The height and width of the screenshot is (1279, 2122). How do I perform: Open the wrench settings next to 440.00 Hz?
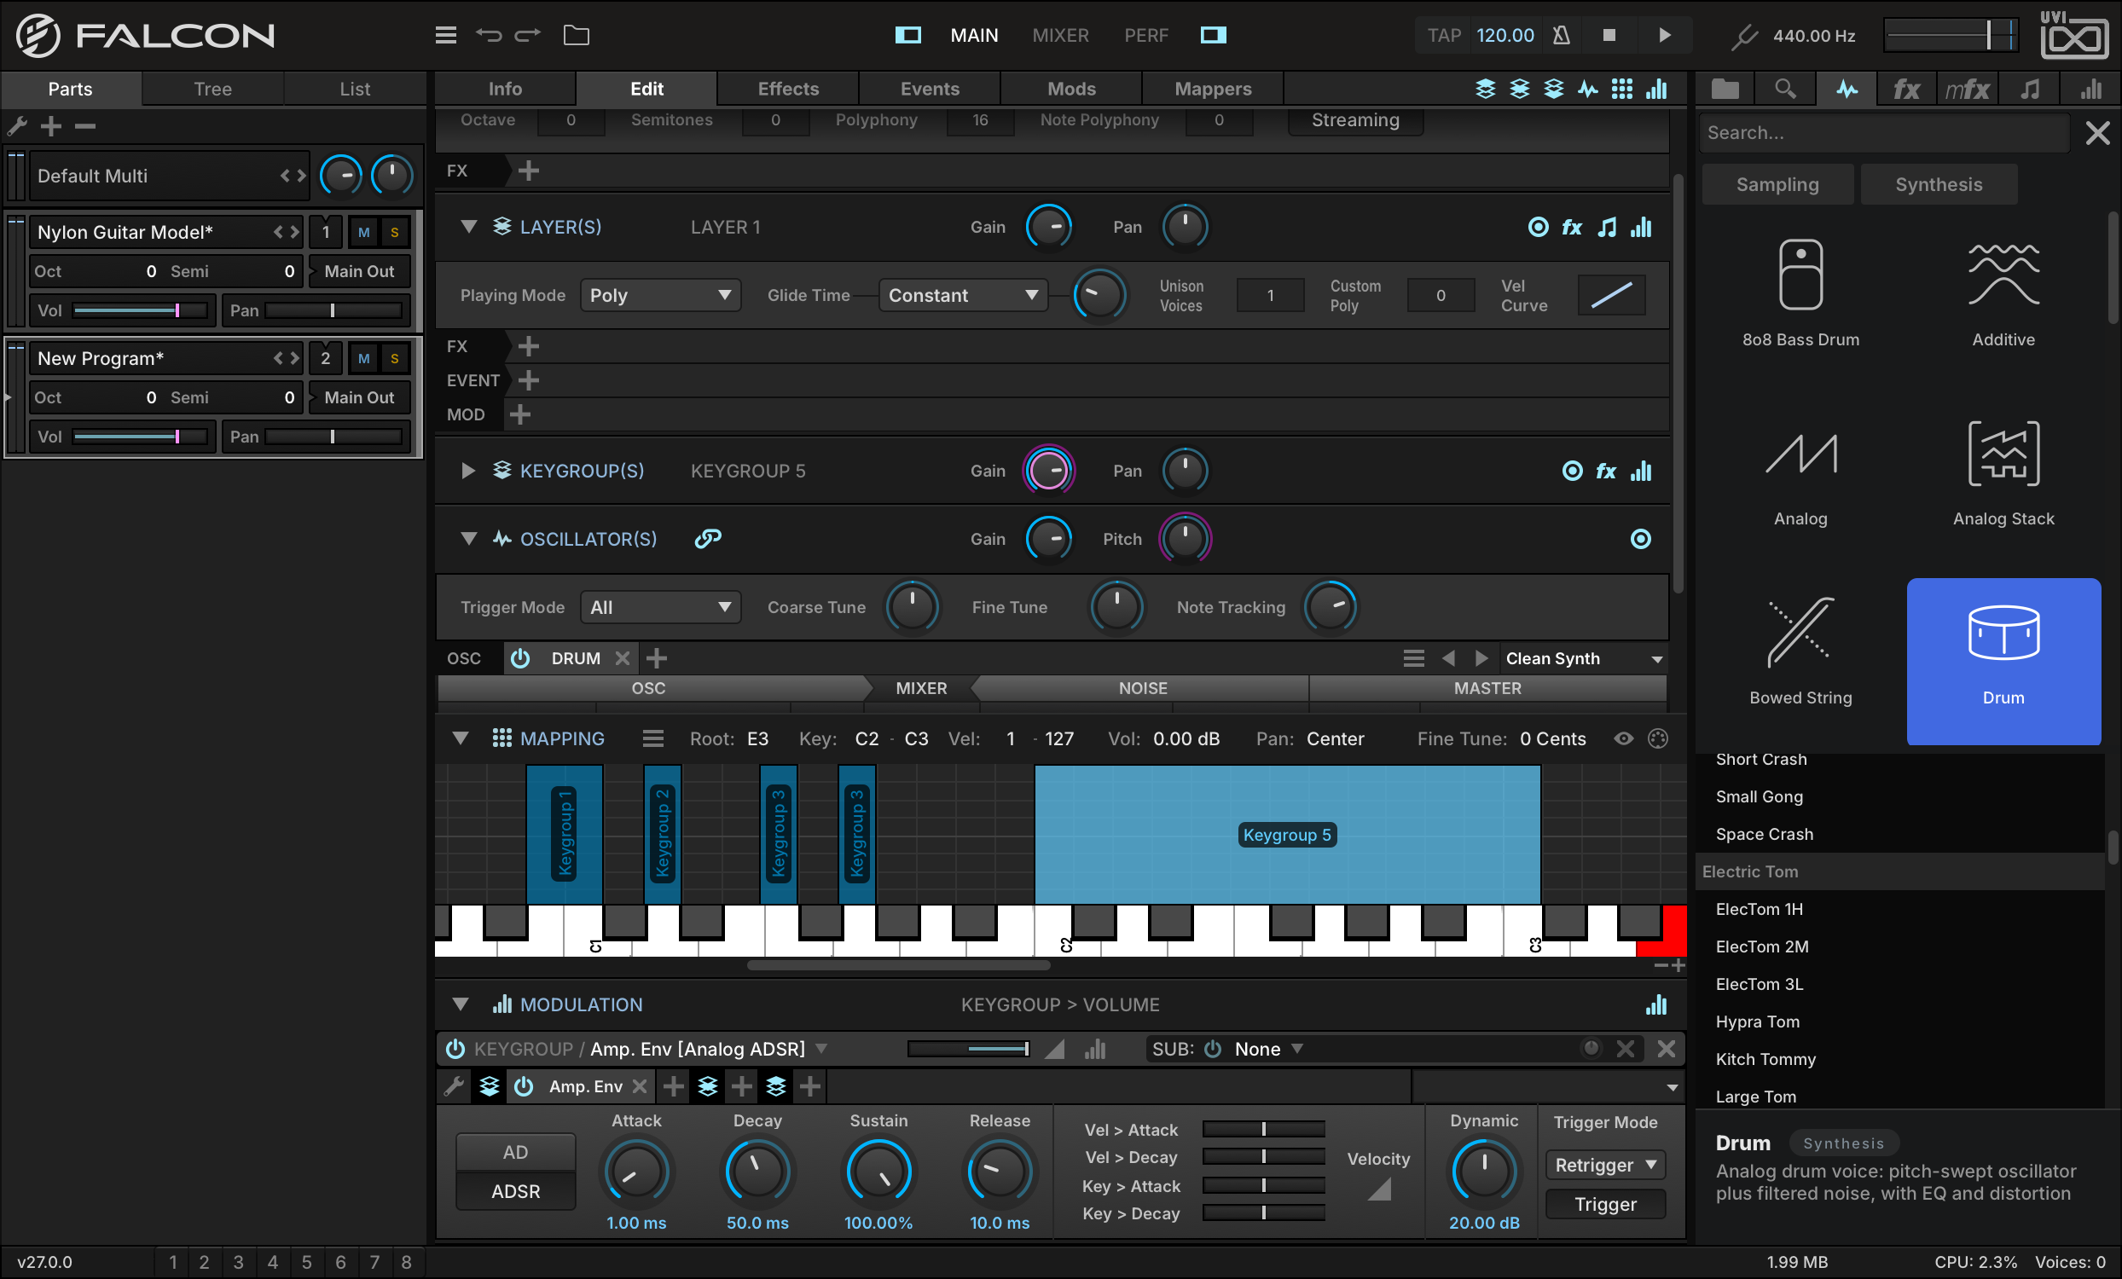point(1744,36)
